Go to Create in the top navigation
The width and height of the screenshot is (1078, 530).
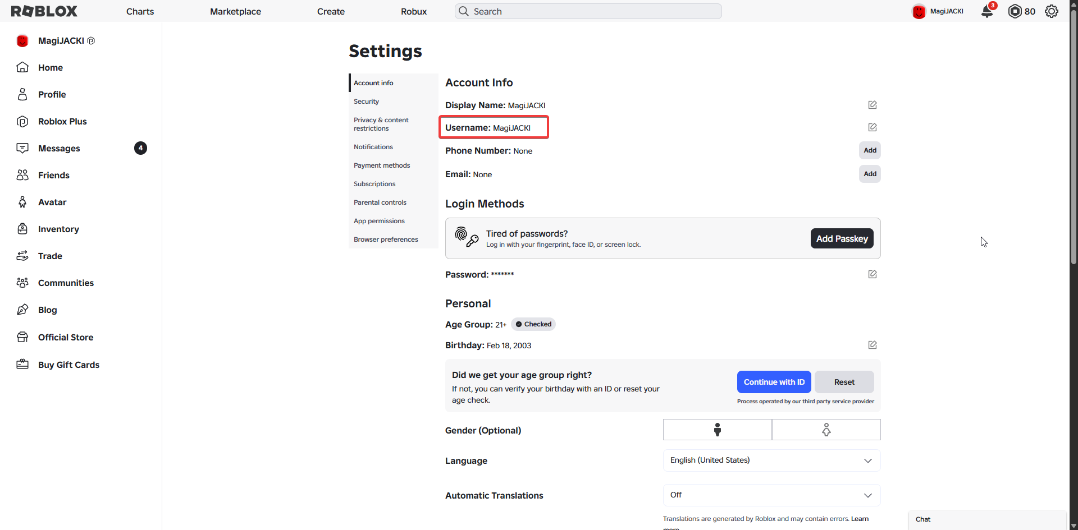(x=331, y=11)
